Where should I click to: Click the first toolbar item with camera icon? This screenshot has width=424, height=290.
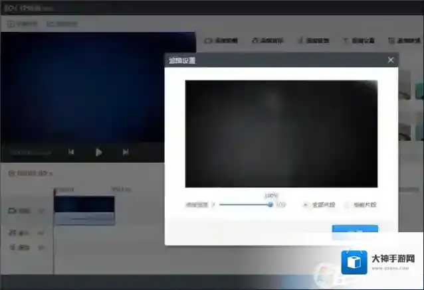pos(221,40)
